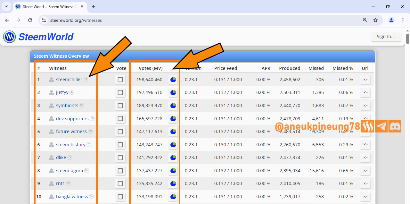Go back with browser back arrow
This screenshot has width=410, height=204.
(x=7, y=20)
